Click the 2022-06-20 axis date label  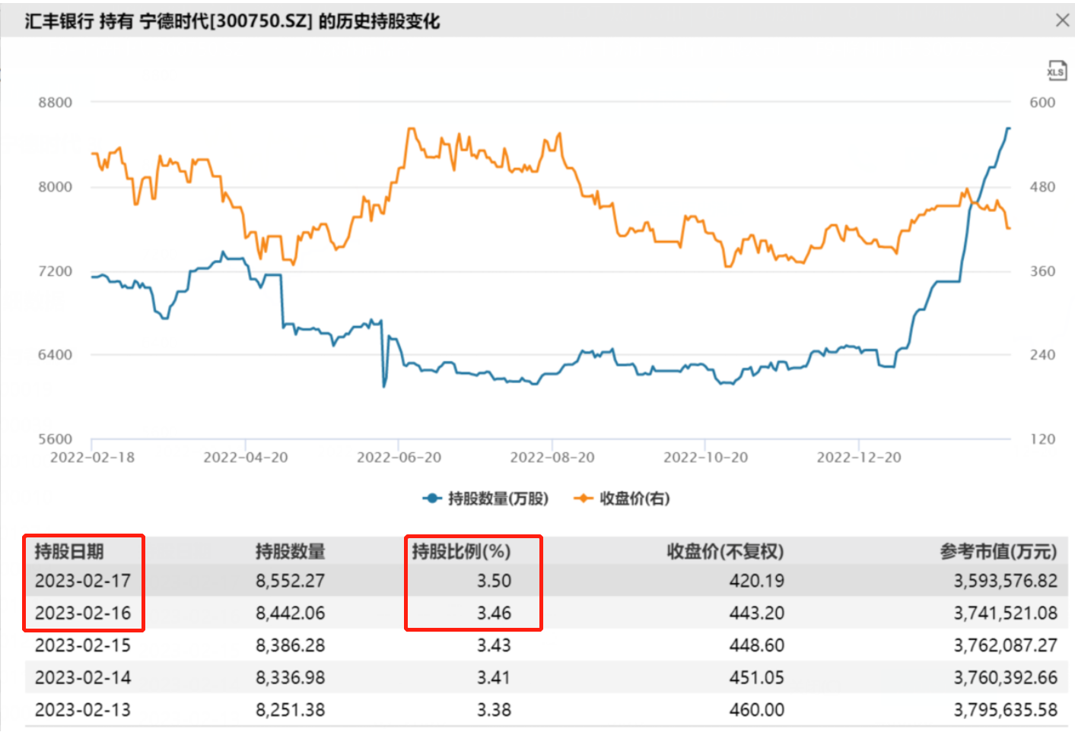coord(401,457)
